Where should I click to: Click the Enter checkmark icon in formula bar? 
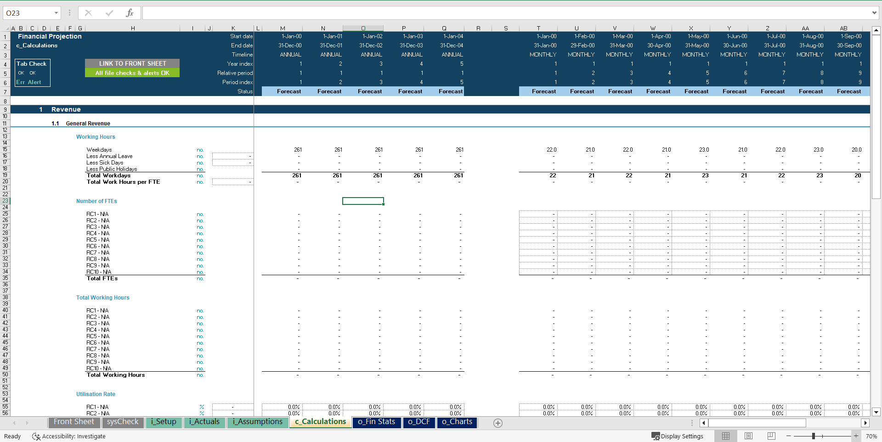coord(109,12)
